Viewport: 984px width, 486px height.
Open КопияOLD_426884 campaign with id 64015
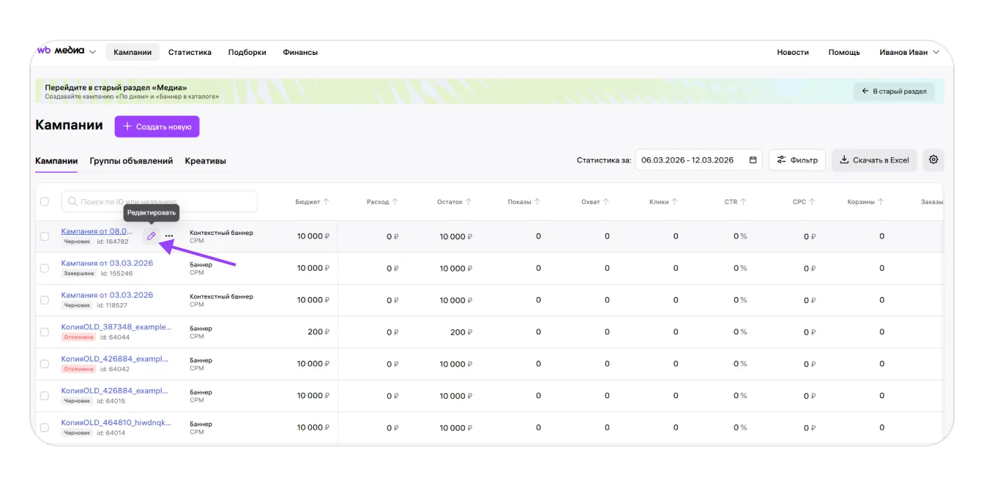(x=114, y=390)
